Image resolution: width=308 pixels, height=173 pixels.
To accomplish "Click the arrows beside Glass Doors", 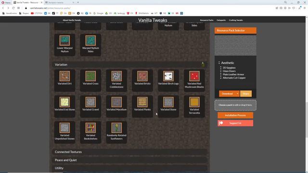I will point(220,71).
